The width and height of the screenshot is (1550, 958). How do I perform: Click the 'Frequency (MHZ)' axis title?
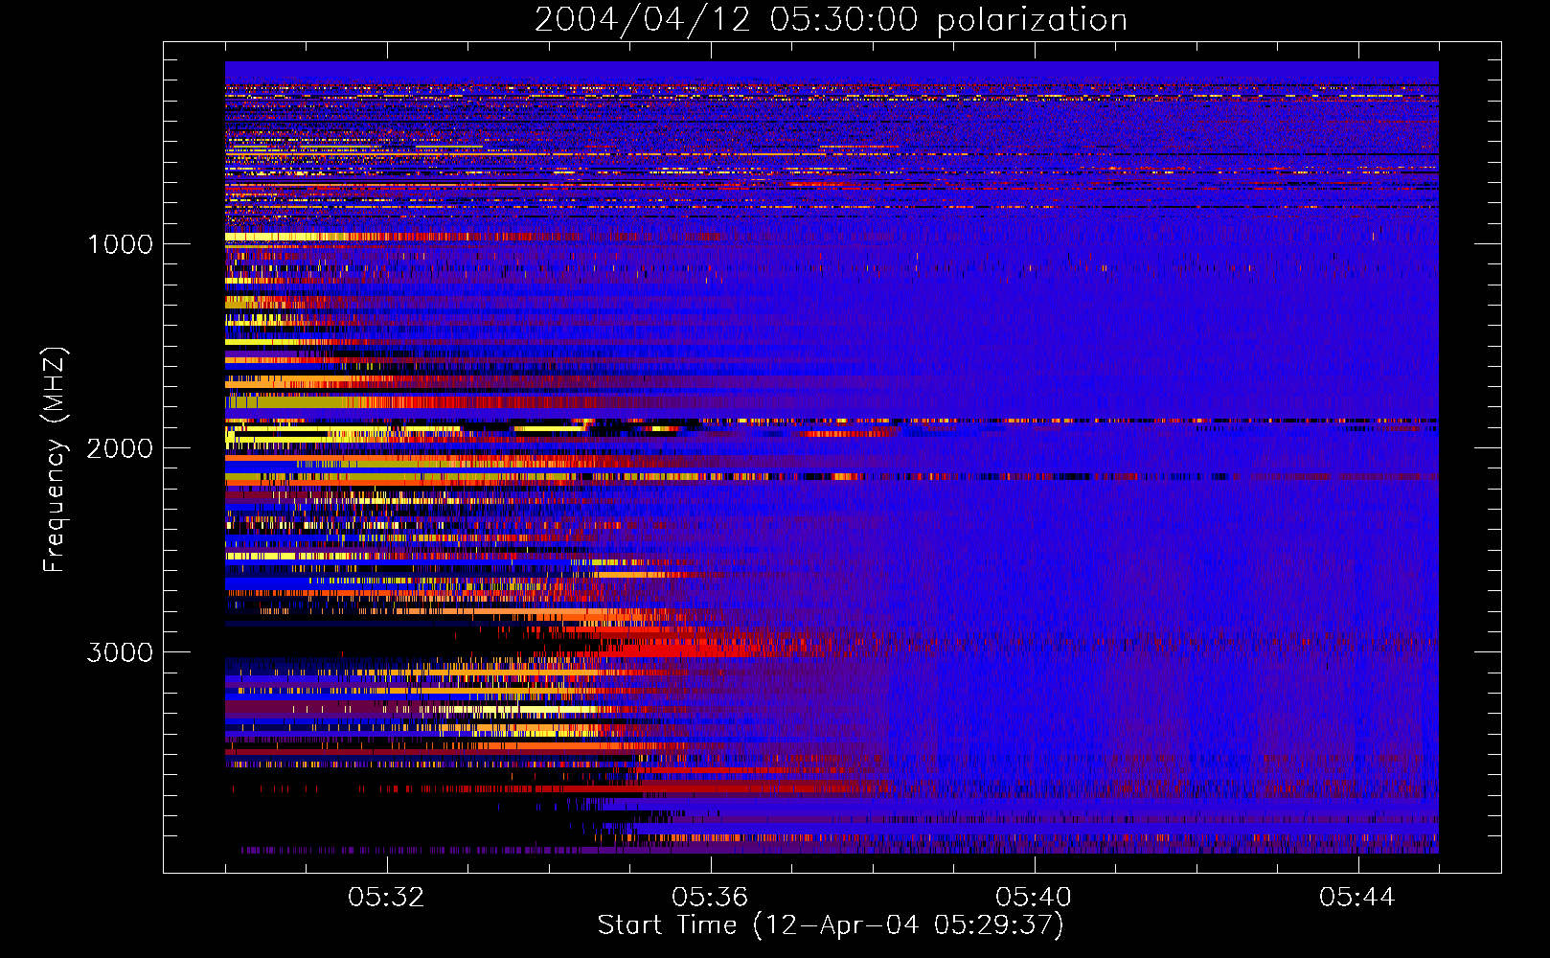pos(56,460)
